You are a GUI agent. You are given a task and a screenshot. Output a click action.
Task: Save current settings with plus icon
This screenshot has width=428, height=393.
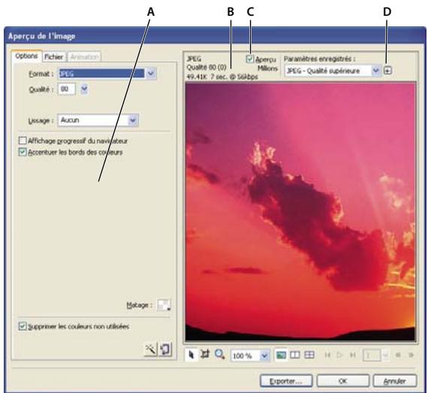tap(387, 71)
